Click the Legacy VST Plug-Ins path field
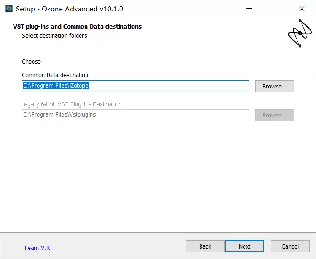316x259 pixels. click(x=135, y=115)
